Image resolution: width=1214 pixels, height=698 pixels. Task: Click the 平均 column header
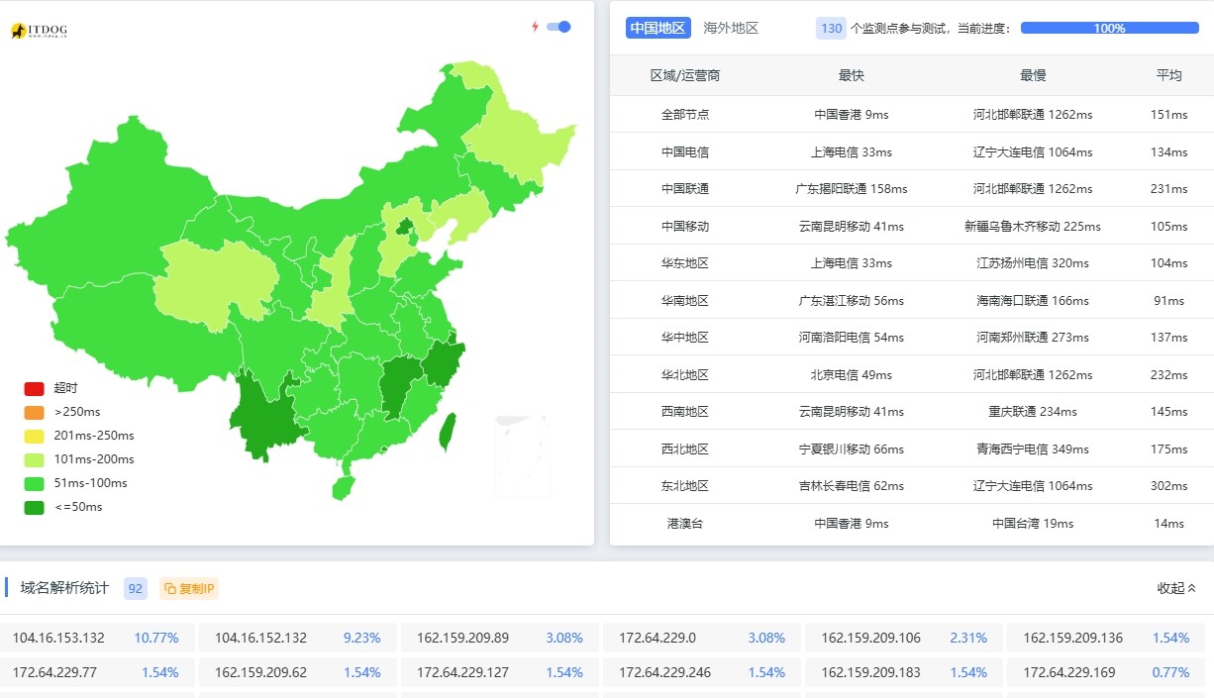coord(1168,75)
